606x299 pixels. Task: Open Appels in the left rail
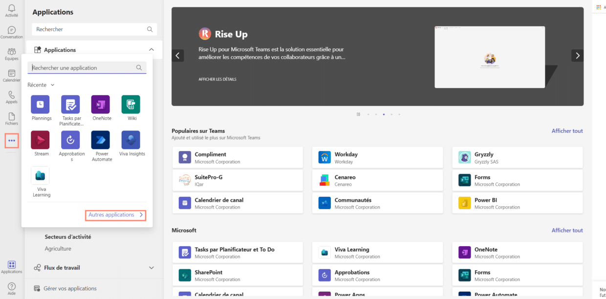pos(12,97)
